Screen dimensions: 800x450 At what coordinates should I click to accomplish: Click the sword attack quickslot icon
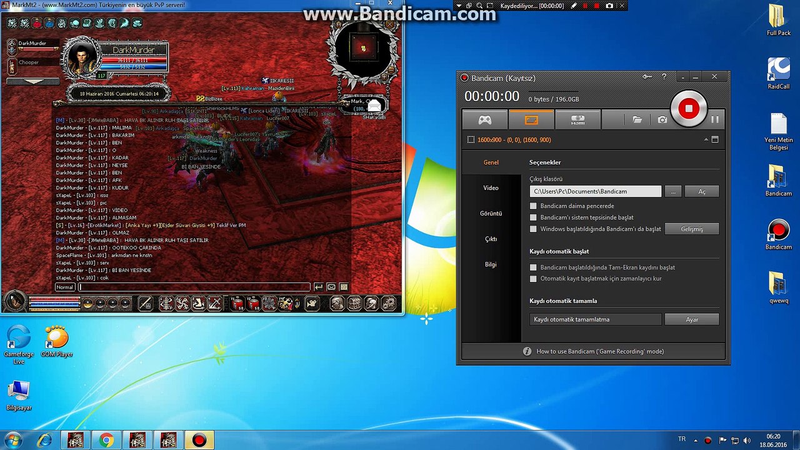coord(145,304)
